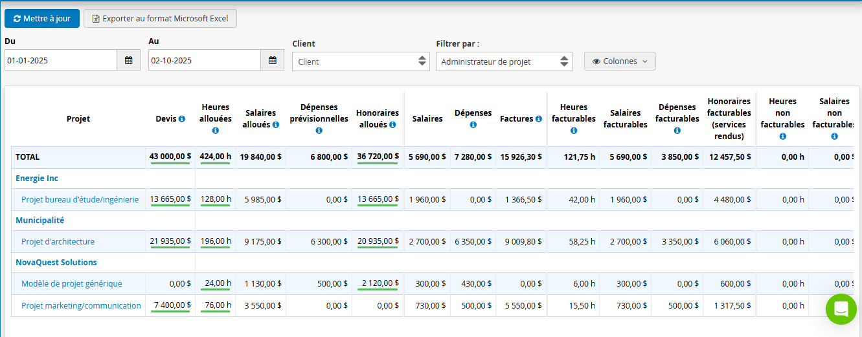This screenshot has width=862, height=337.
Task: Click the info icon next to Factures
Action: tap(539, 119)
